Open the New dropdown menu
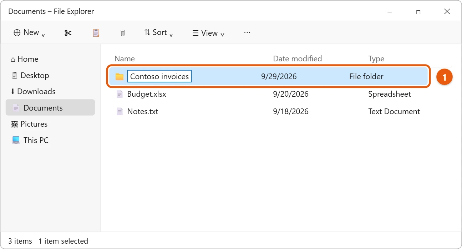Image resolution: width=462 pixels, height=249 pixels. point(29,33)
